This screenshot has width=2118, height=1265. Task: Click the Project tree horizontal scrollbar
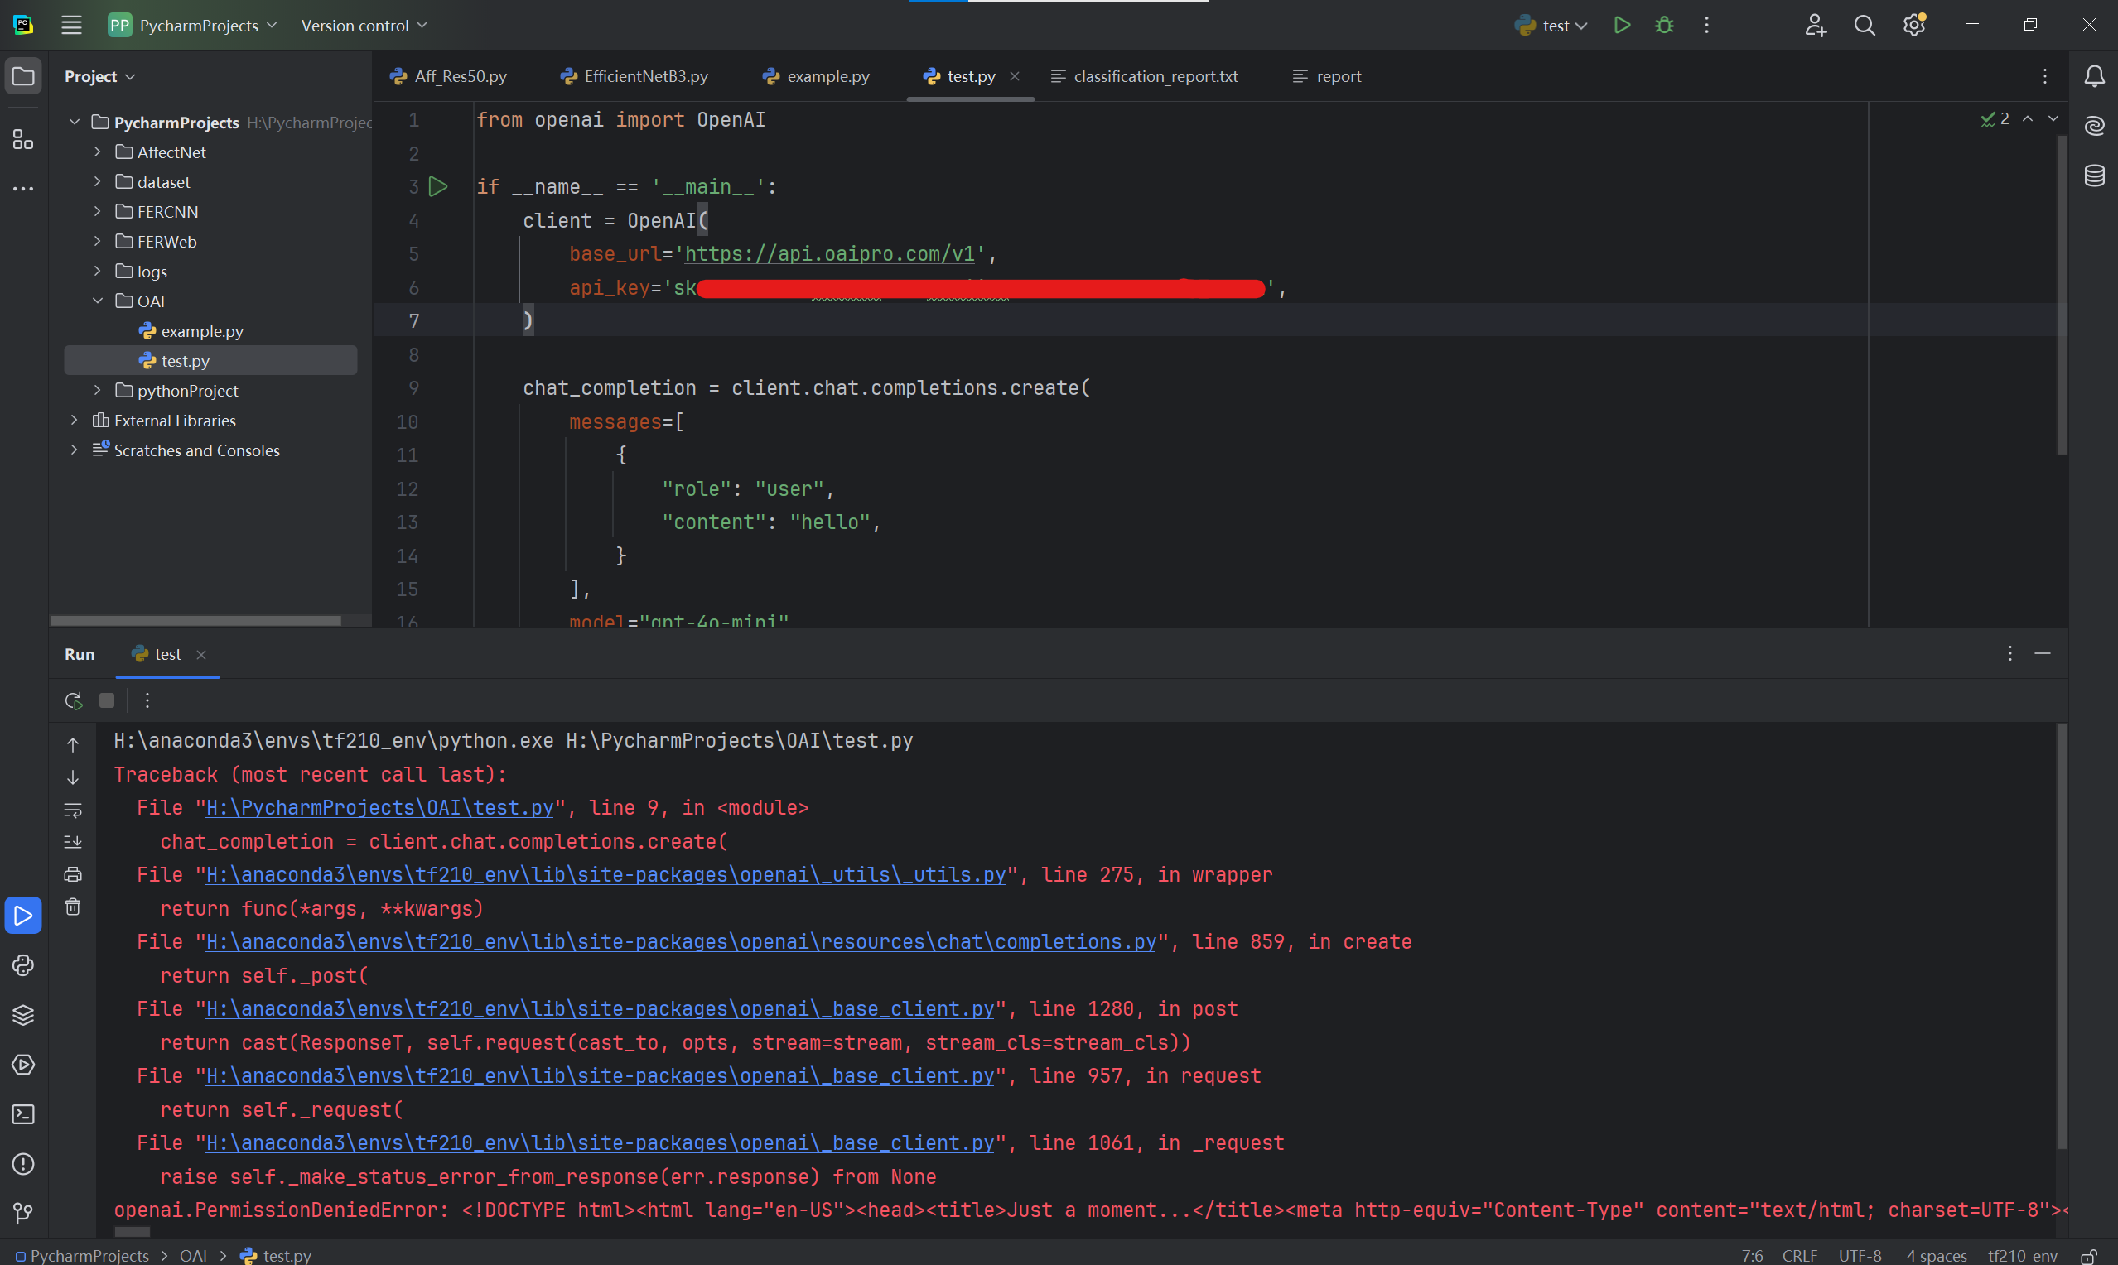[x=195, y=621]
